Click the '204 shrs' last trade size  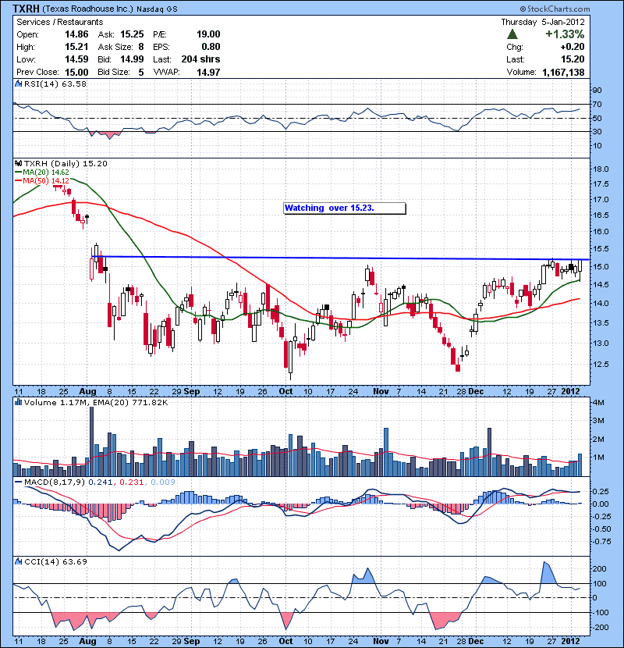(x=200, y=59)
